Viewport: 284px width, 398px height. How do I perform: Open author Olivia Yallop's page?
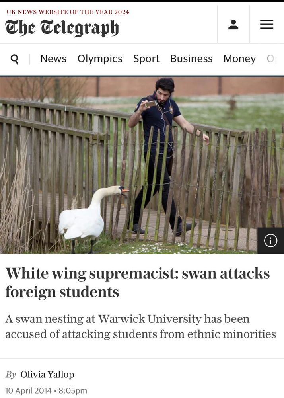(x=47, y=374)
